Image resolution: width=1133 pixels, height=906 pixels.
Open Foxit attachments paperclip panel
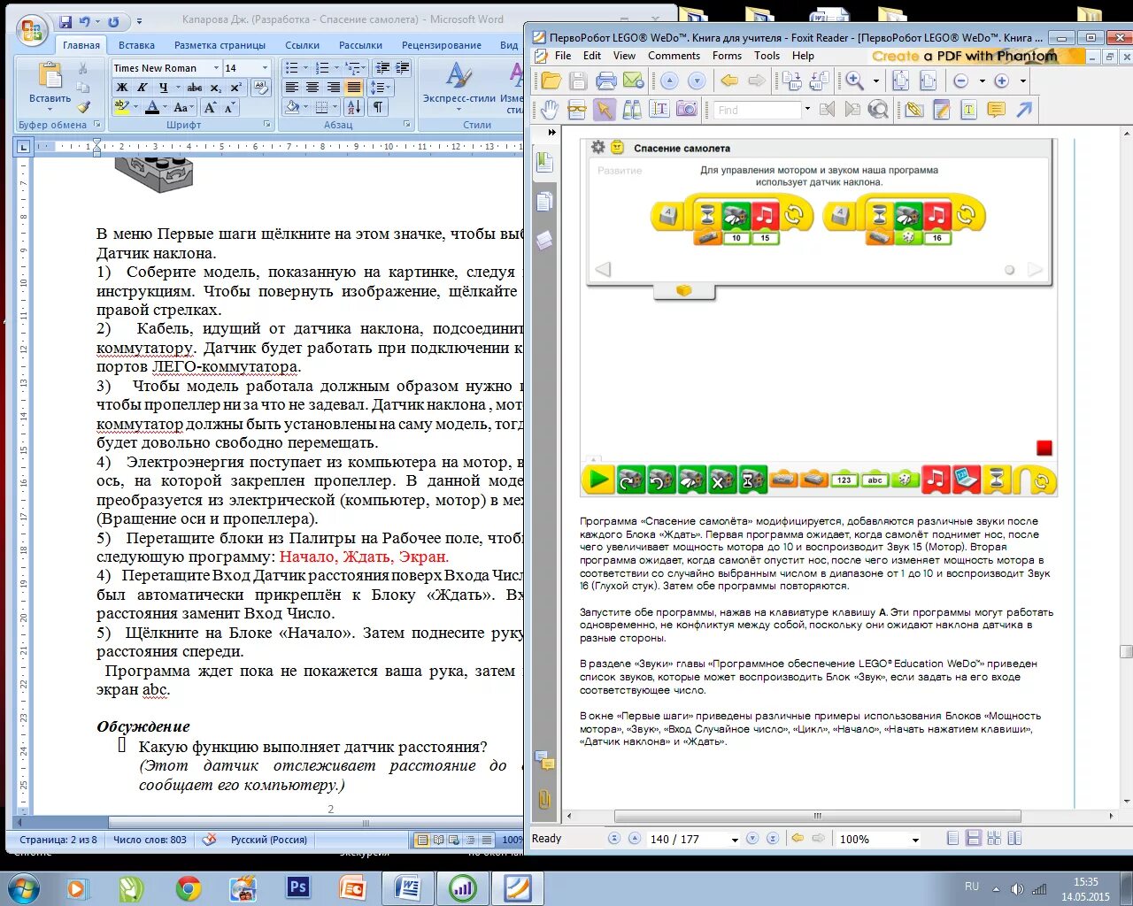click(x=544, y=800)
